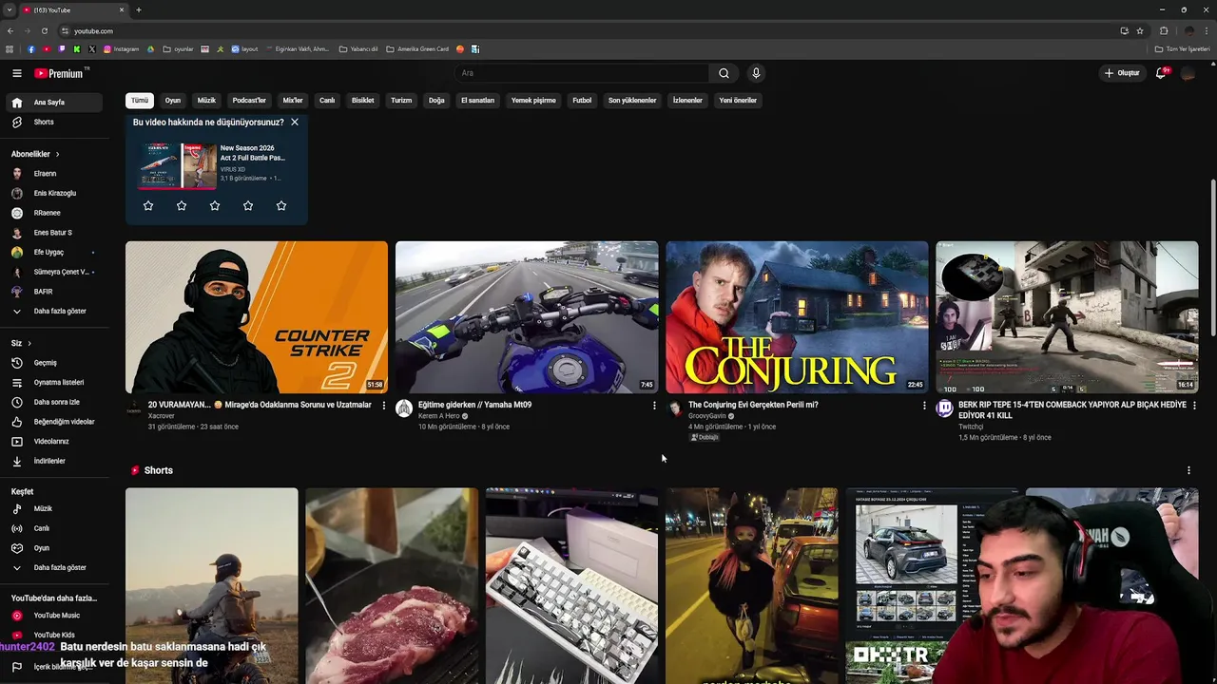Play the Yamaha Mt09 motorcycle video thumbnail

527,317
